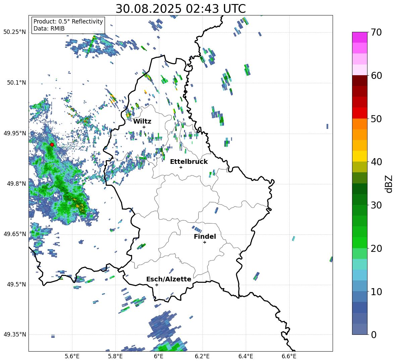The image size is (397, 363).
Task: Click the Wiltz station cross marker
Action: tap(144, 127)
